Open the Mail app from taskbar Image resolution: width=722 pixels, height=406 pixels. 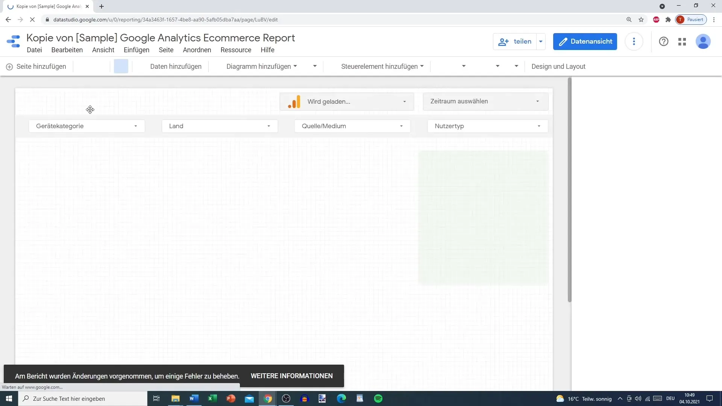coord(249,398)
